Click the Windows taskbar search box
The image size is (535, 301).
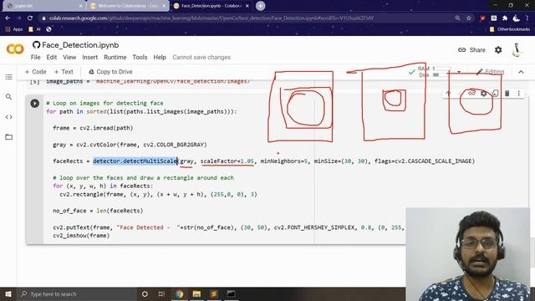[76, 293]
